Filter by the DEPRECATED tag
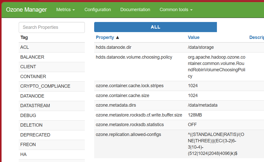 pyautogui.click(x=52, y=135)
